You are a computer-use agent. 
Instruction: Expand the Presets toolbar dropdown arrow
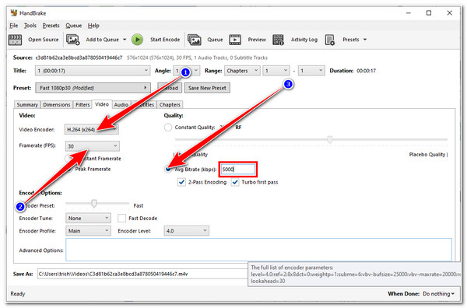coord(365,40)
